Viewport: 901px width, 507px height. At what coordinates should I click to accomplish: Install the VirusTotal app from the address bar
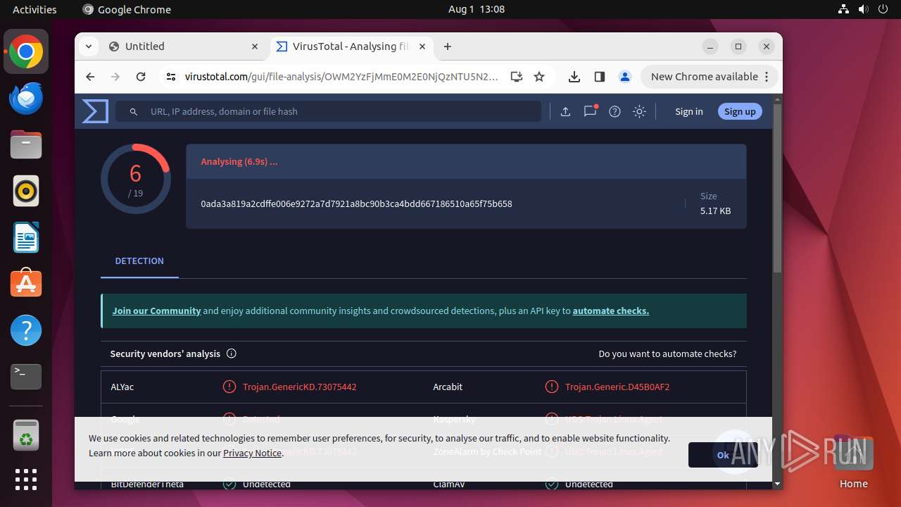coord(517,77)
